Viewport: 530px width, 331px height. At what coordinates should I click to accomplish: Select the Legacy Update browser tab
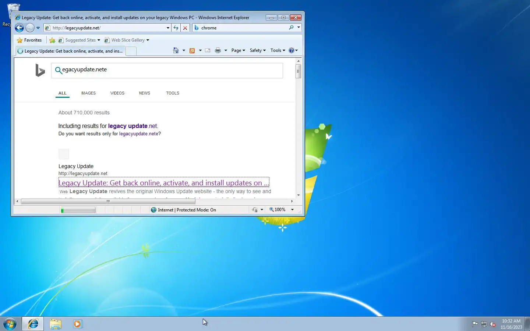(70, 51)
